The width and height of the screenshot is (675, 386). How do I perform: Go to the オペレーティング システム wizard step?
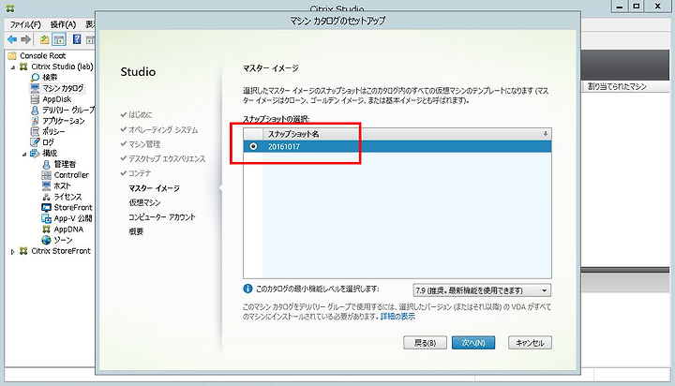pos(163,129)
